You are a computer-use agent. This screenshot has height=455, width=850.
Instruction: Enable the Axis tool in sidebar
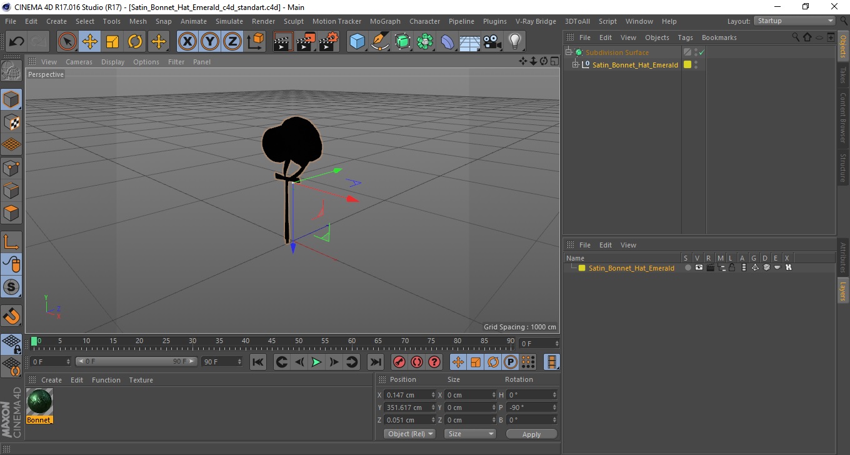pyautogui.click(x=11, y=242)
